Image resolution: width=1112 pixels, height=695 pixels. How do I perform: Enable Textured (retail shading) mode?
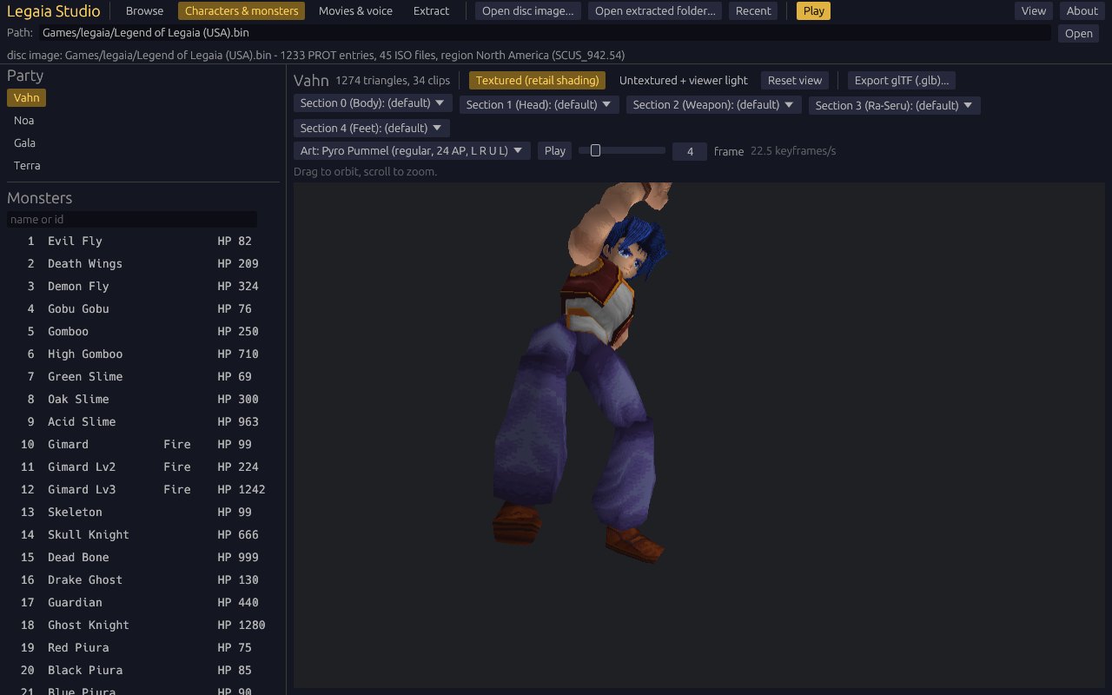pos(537,80)
